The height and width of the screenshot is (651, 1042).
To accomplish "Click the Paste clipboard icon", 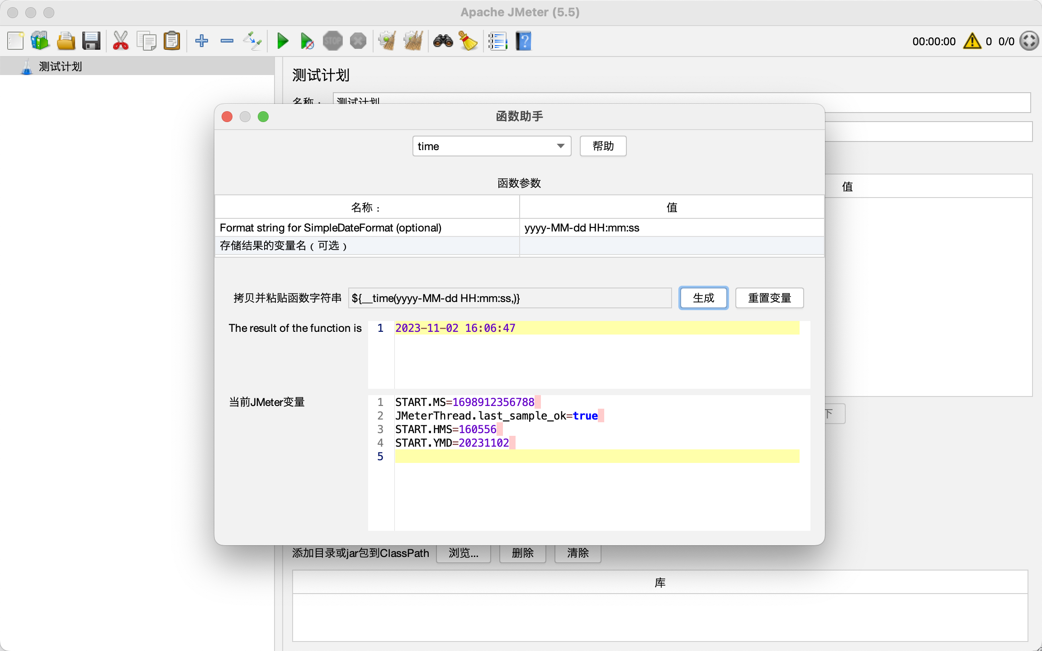I will click(172, 41).
